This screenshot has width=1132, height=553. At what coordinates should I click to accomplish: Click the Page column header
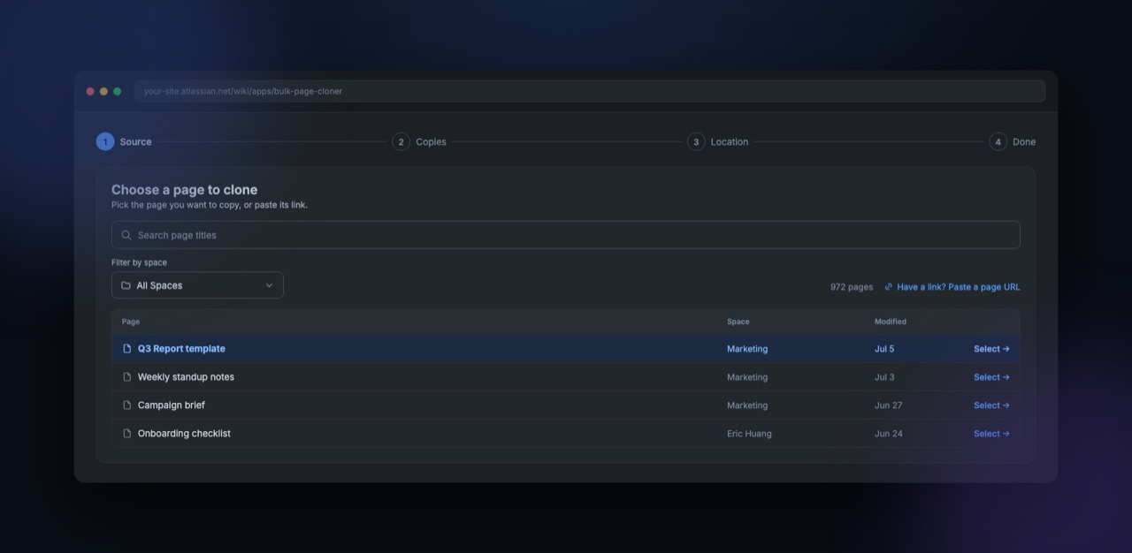[x=131, y=322]
